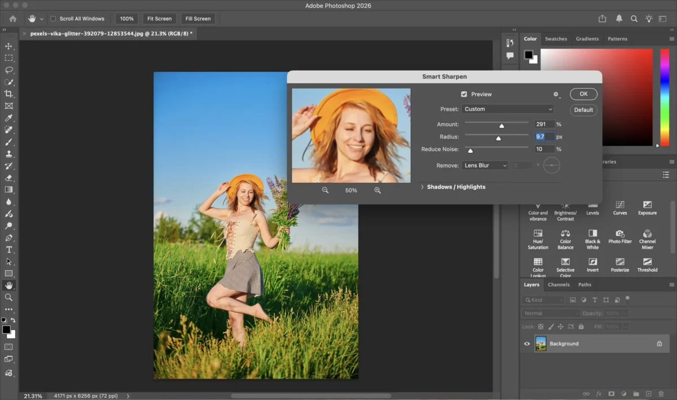Enable Scroll All Windows checkbox
Image resolution: width=677 pixels, height=400 pixels.
54,19
